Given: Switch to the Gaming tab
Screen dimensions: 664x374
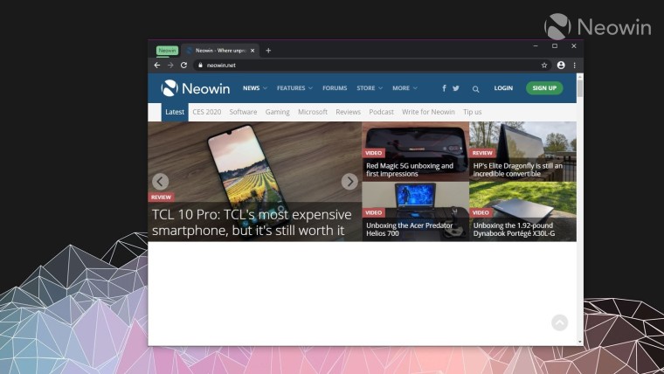Looking at the screenshot, I should [x=277, y=112].
